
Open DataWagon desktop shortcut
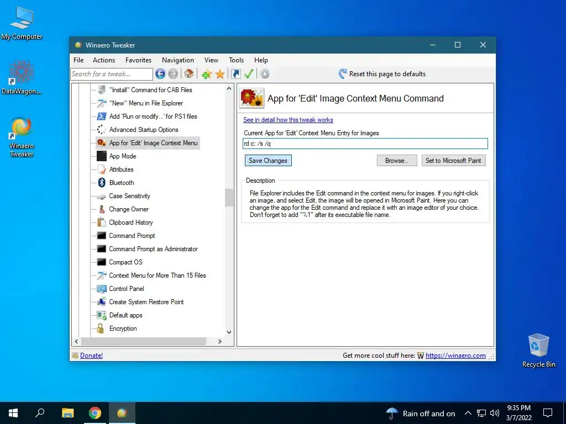(x=22, y=78)
